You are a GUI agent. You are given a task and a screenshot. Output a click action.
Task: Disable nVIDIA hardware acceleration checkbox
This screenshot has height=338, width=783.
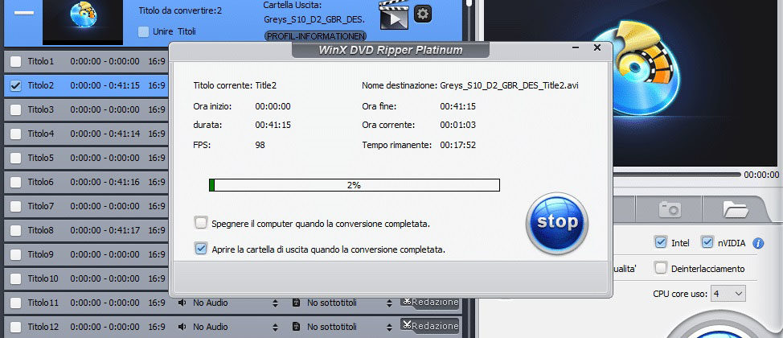[707, 242]
